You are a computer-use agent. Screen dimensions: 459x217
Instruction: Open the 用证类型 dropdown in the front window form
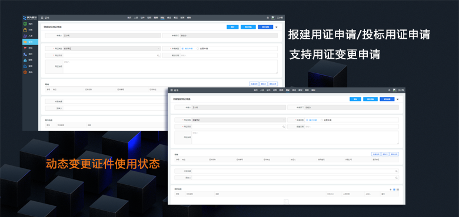coord(239,120)
